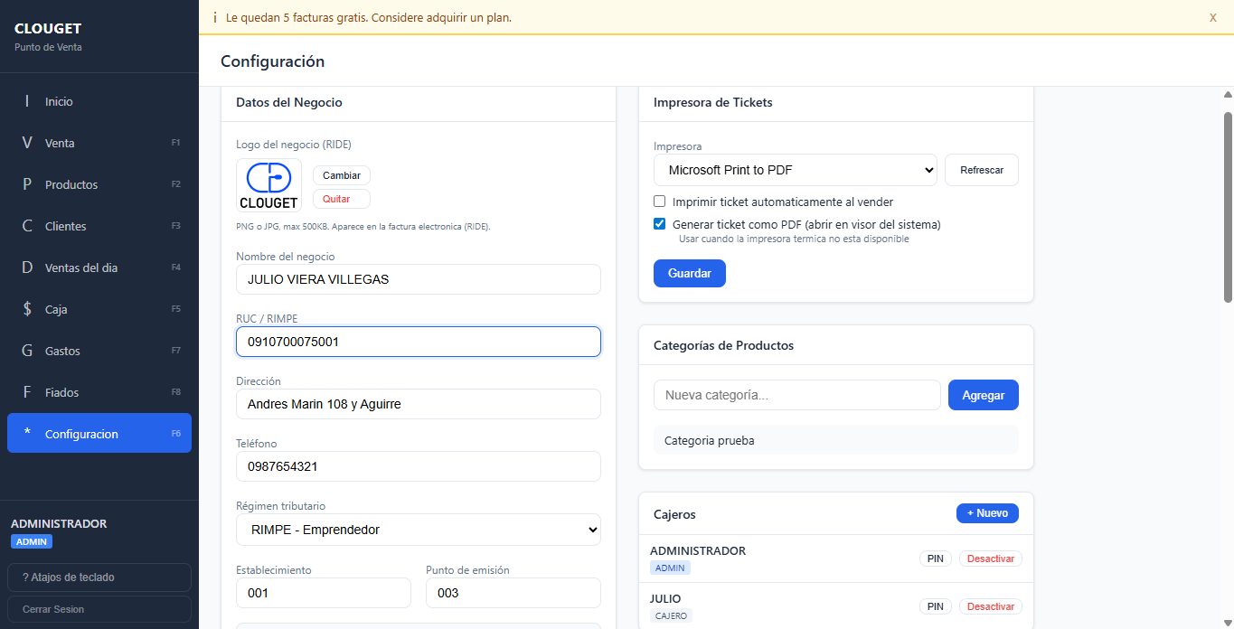Focus the Nueva categoría input field
Viewport: 1234px width, 629px height.
tap(796, 395)
